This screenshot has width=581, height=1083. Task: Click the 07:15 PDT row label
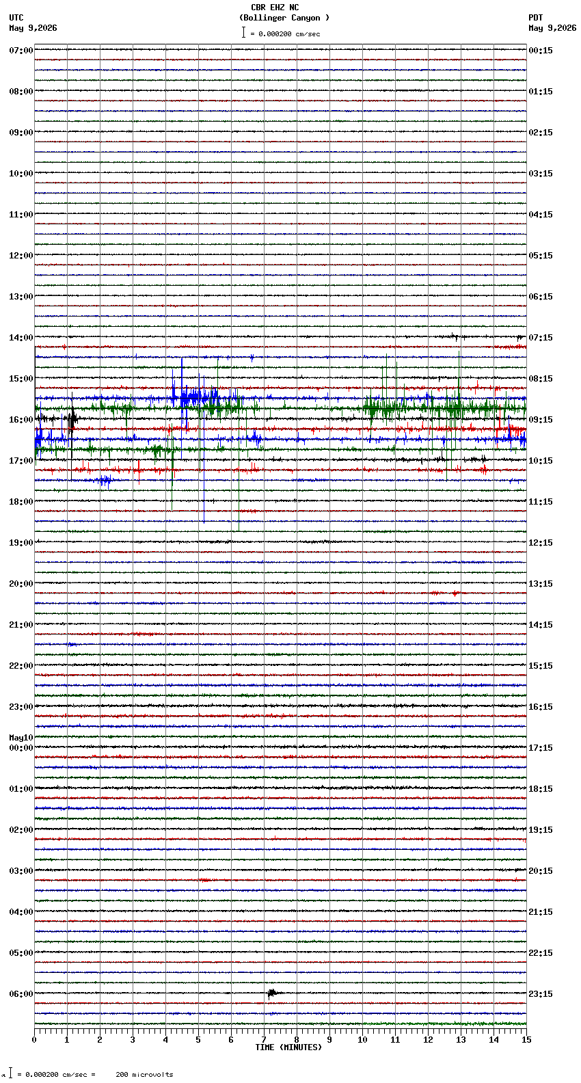541,338
